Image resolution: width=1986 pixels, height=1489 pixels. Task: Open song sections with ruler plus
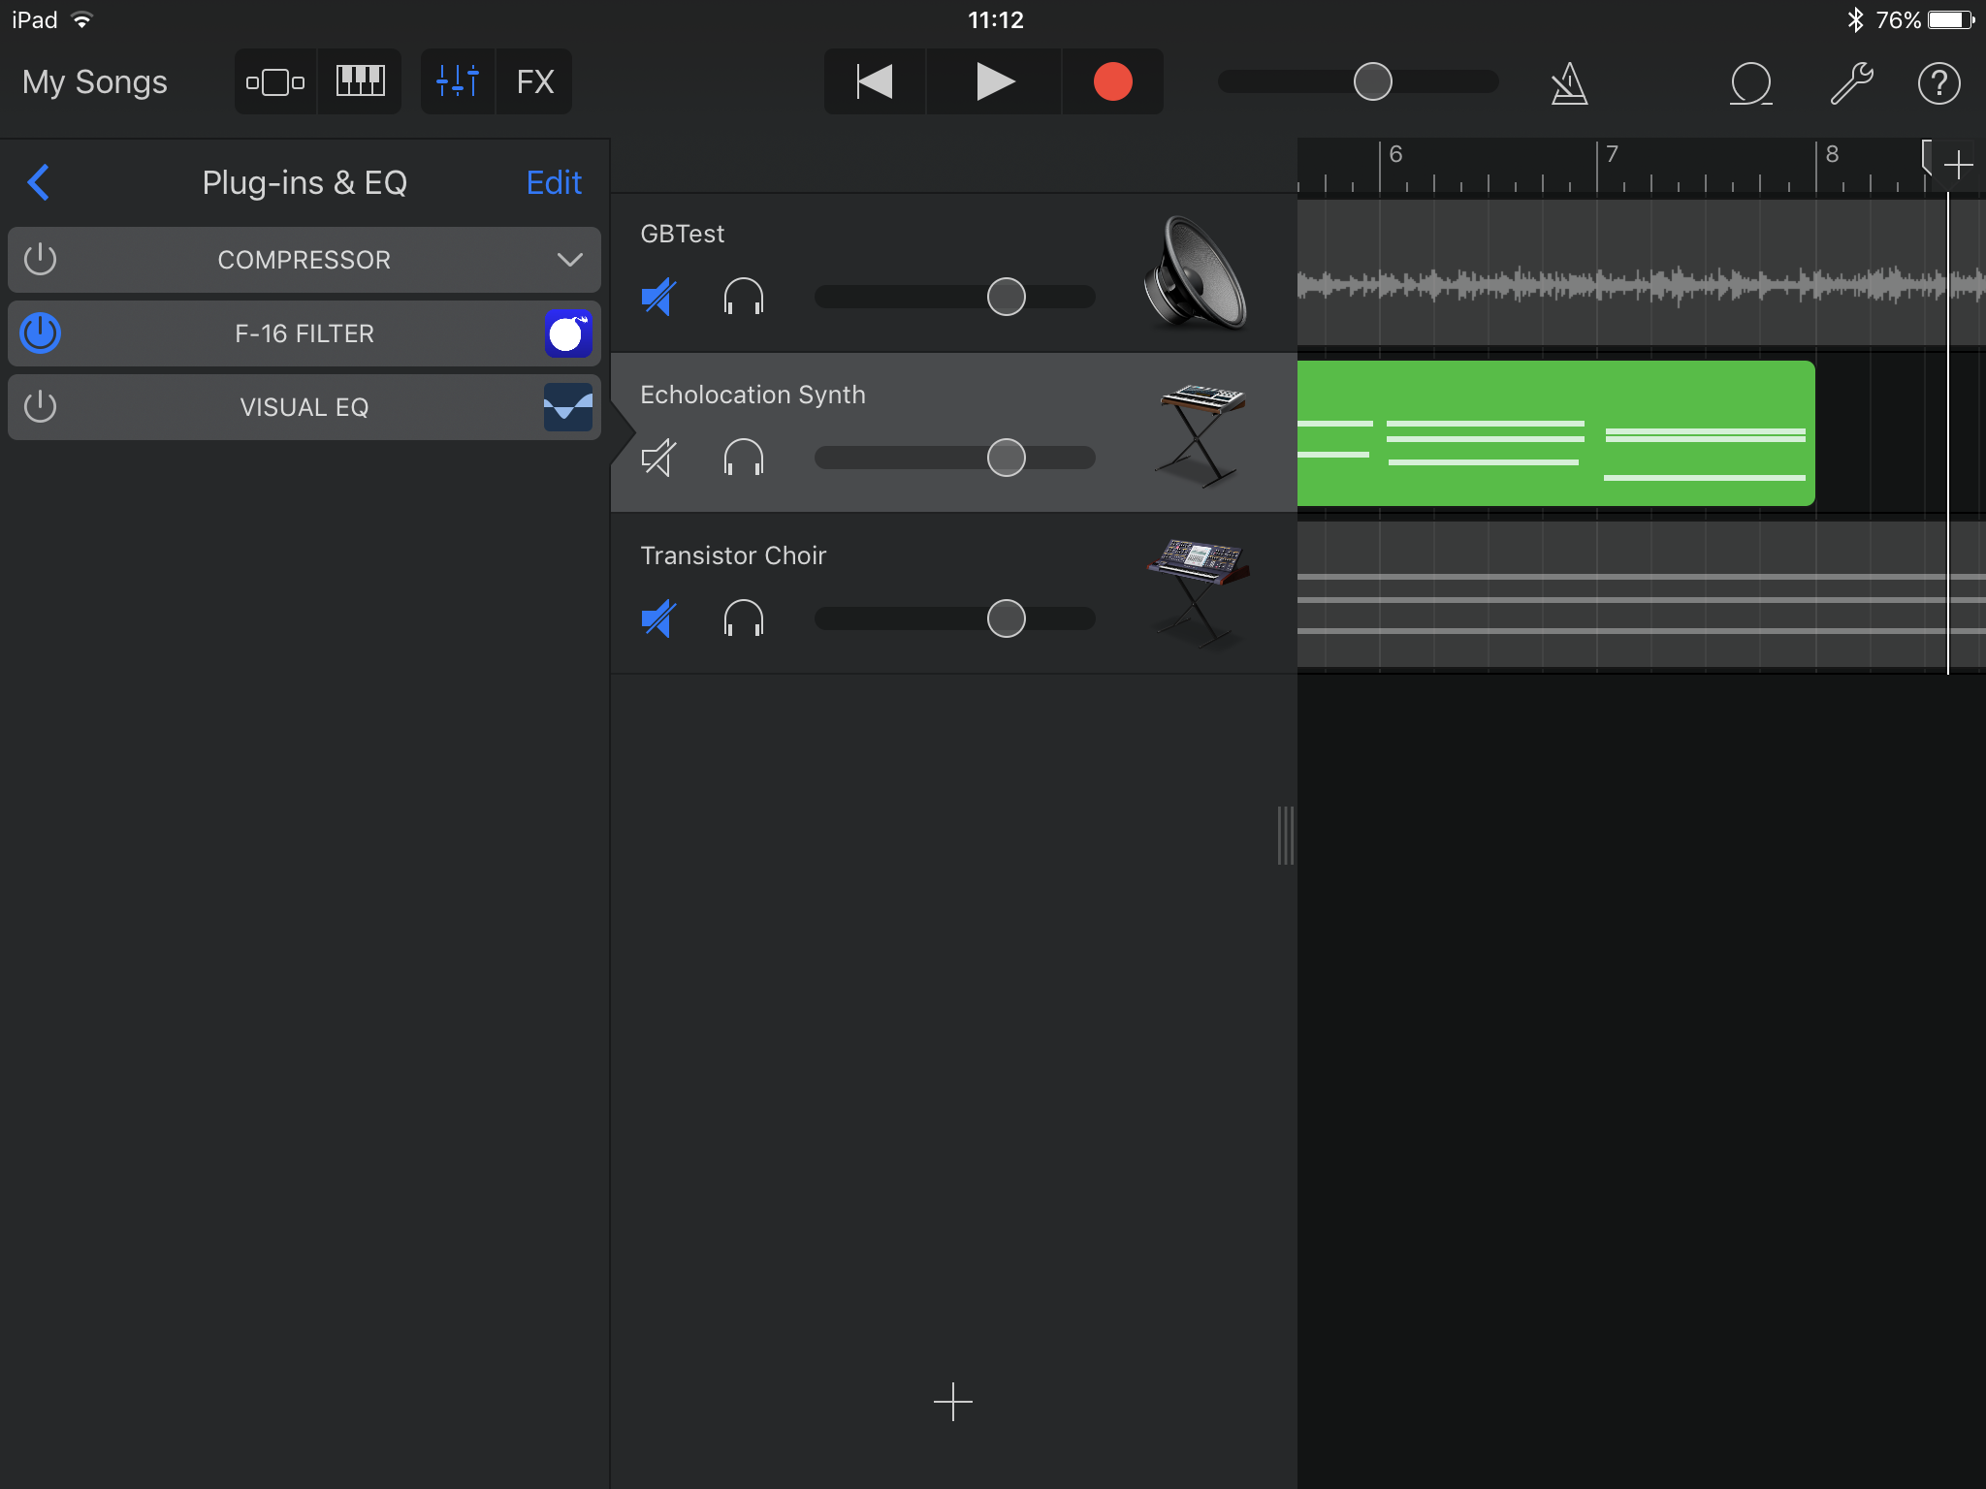click(x=1959, y=165)
